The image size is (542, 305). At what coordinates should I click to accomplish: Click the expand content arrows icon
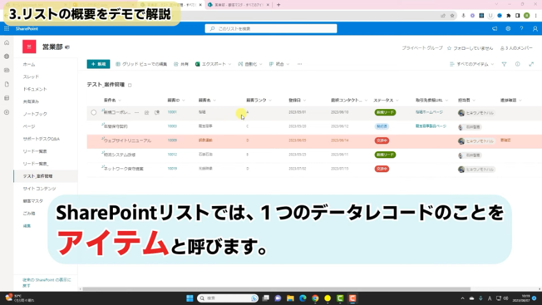pos(531,64)
